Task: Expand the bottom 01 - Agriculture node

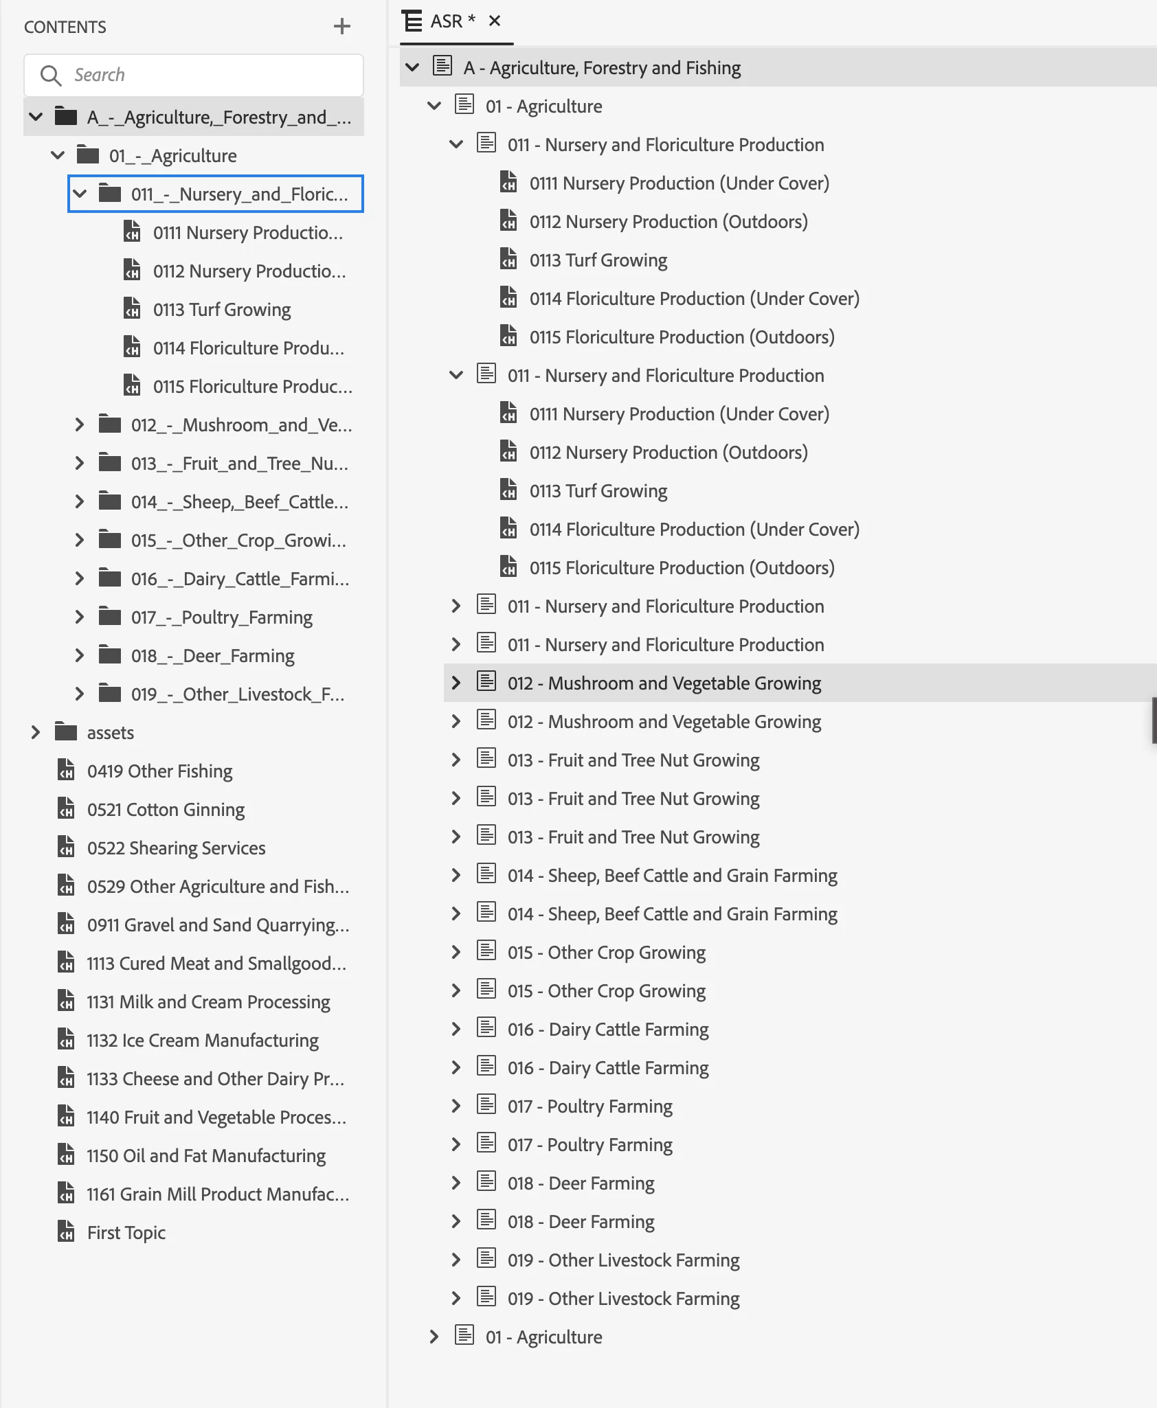Action: pyautogui.click(x=434, y=1337)
